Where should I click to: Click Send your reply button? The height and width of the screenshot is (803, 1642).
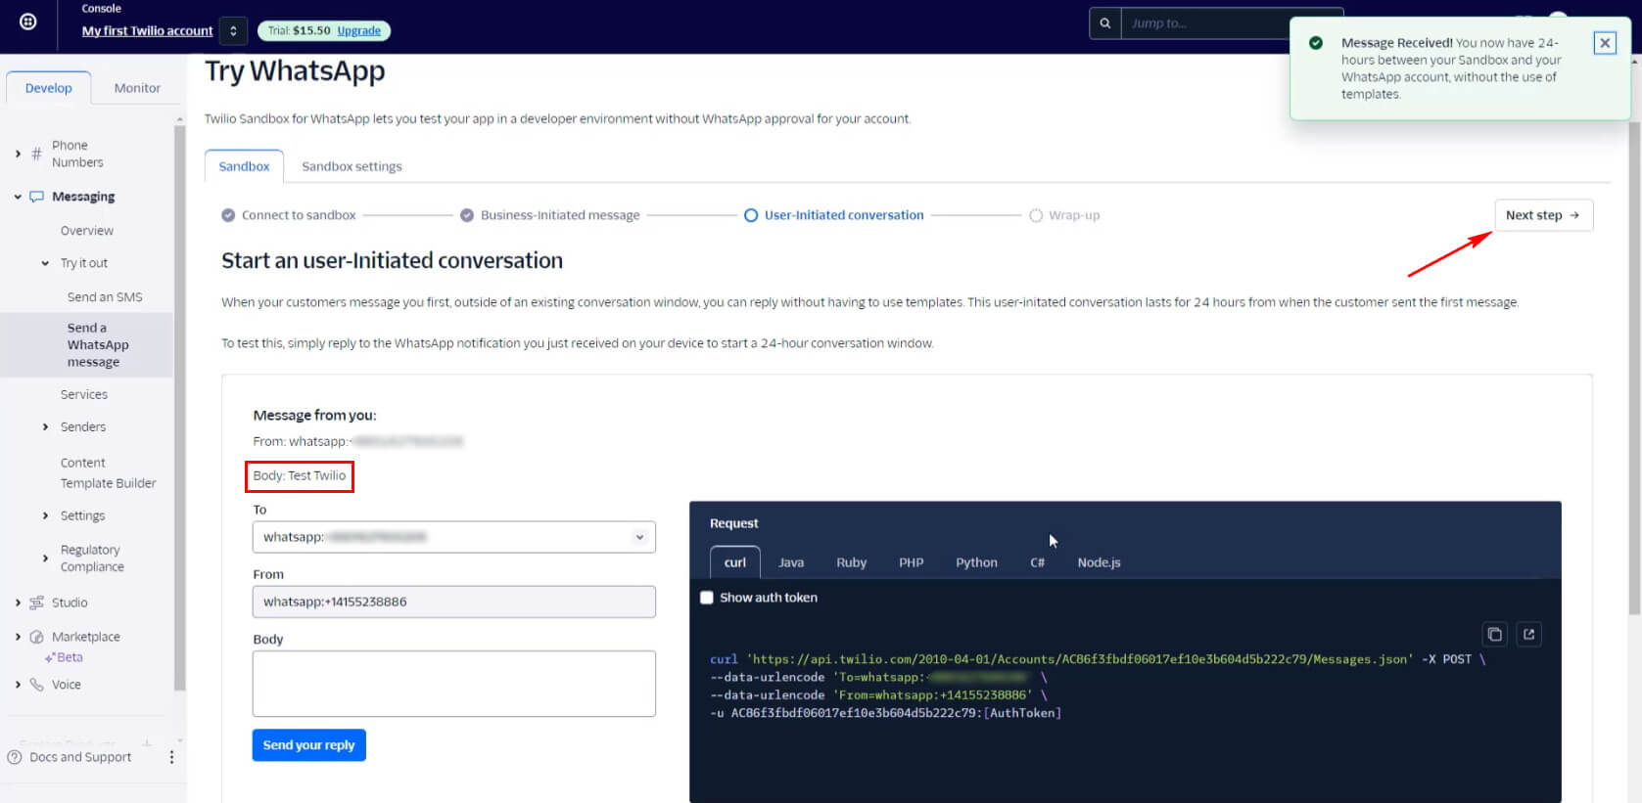tap(308, 745)
